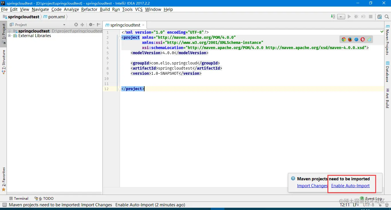Viewport: 391px width, 210px height.
Task: Open the Analyze menu
Action: click(x=71, y=9)
